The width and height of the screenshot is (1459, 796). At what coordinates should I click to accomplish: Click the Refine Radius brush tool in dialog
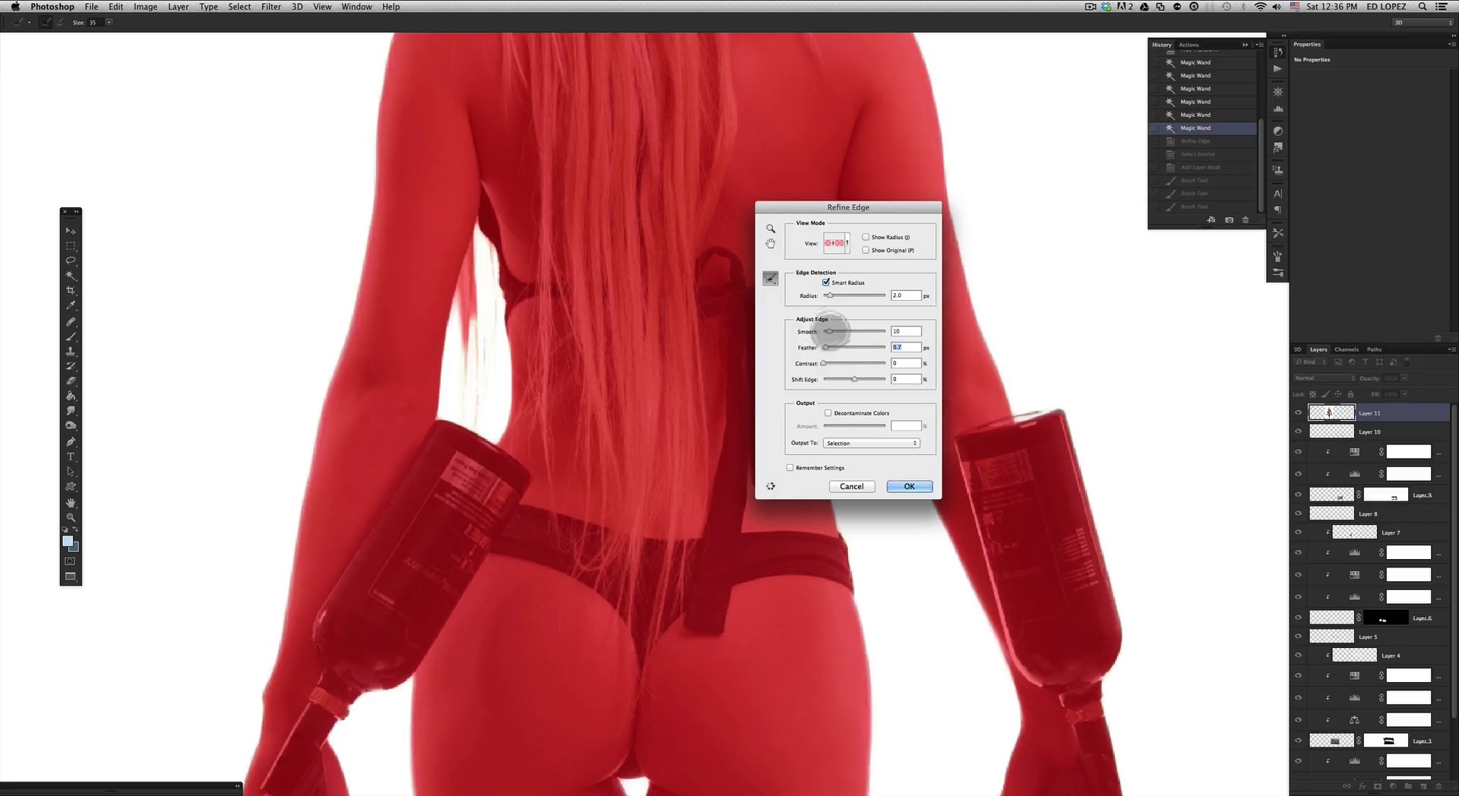pyautogui.click(x=771, y=279)
